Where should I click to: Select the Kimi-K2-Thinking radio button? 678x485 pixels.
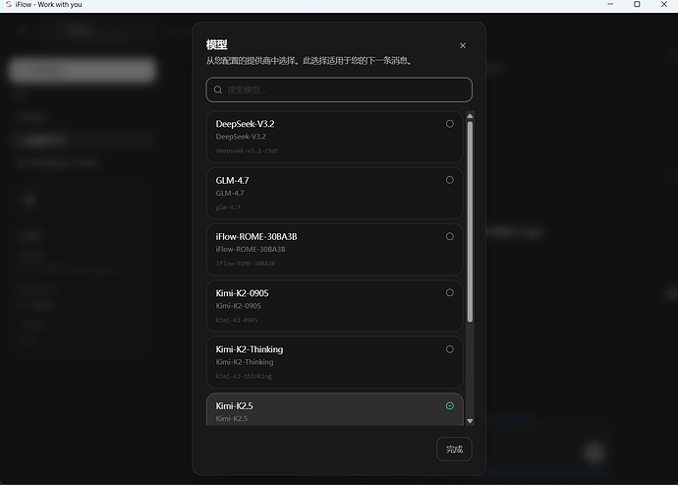[450, 349]
